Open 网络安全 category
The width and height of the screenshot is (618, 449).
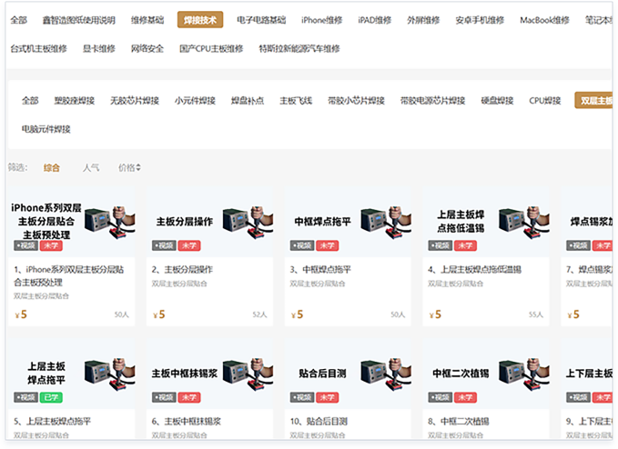147,49
